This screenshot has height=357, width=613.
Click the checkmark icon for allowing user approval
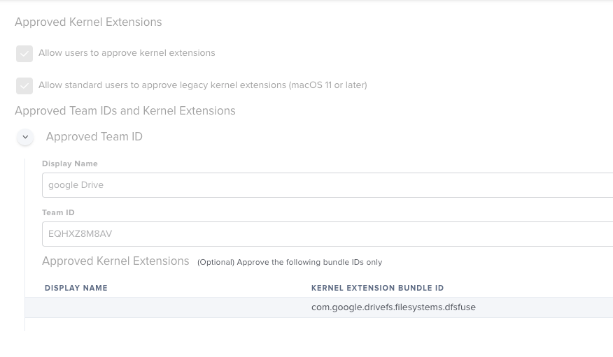click(24, 54)
